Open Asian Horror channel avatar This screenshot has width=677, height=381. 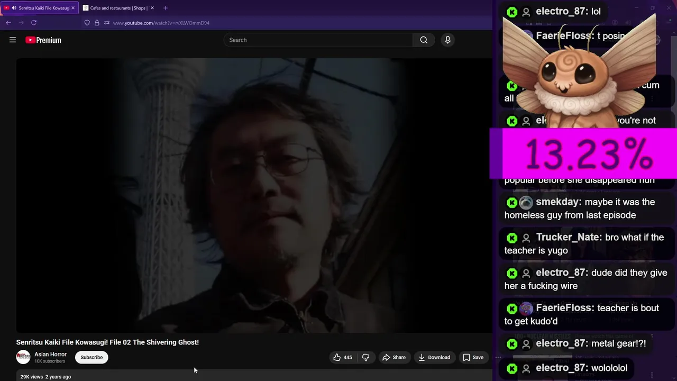pyautogui.click(x=23, y=357)
